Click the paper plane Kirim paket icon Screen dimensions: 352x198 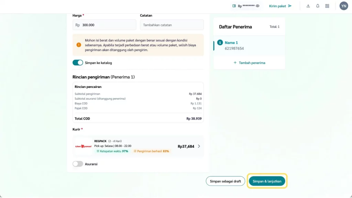290,6
